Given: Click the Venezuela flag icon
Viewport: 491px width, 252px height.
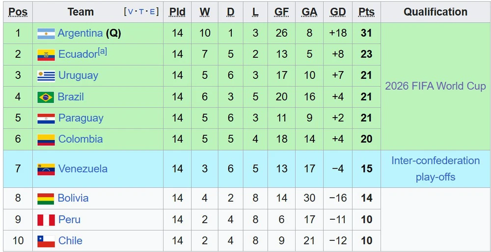Looking at the screenshot, I should (46, 170).
